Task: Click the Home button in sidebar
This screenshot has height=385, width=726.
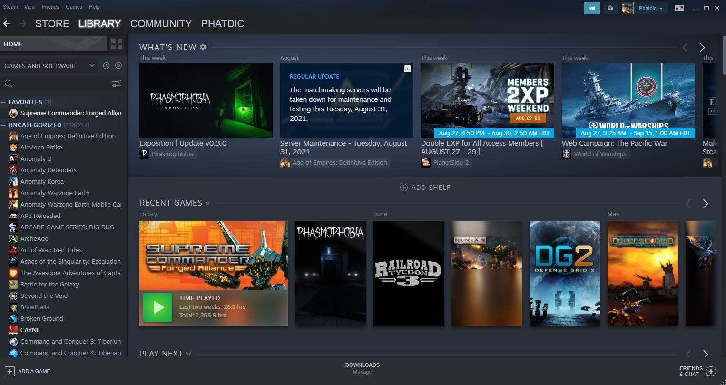Action: (54, 44)
